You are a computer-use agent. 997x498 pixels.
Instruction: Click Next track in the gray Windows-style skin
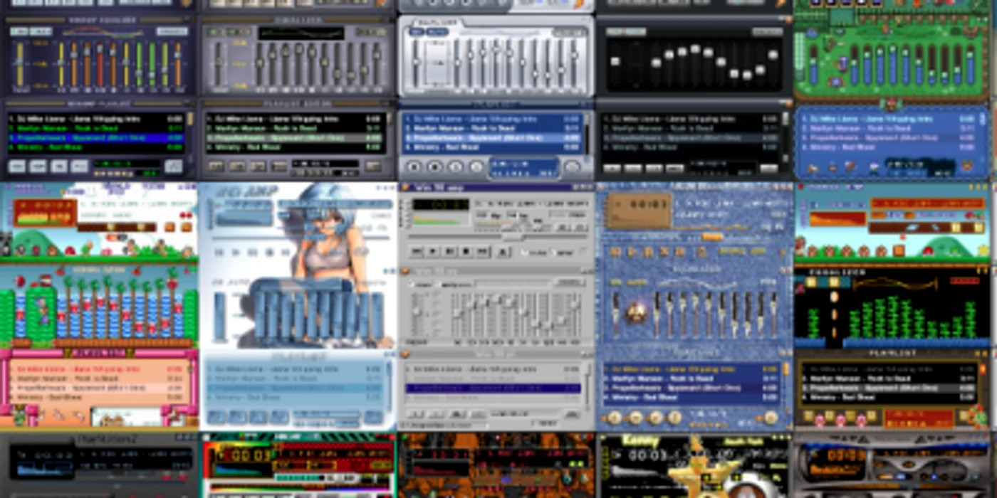482,251
